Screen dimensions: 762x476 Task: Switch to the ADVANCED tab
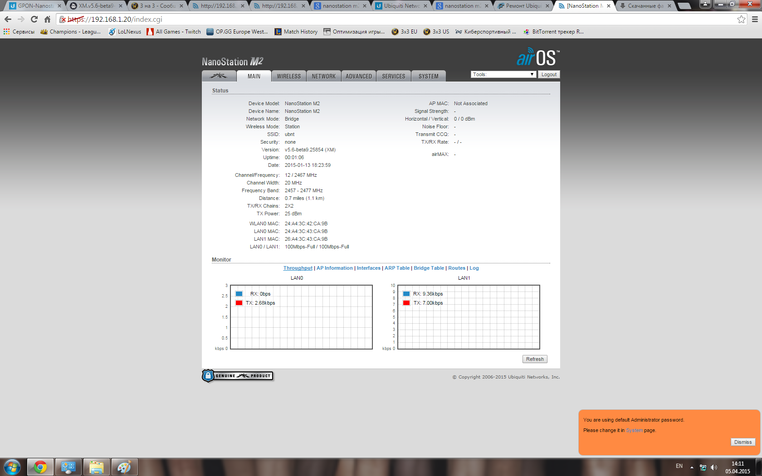pos(359,76)
